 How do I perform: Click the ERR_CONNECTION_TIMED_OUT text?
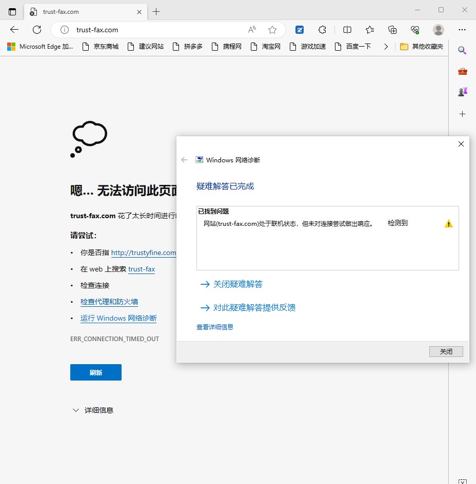(114, 339)
